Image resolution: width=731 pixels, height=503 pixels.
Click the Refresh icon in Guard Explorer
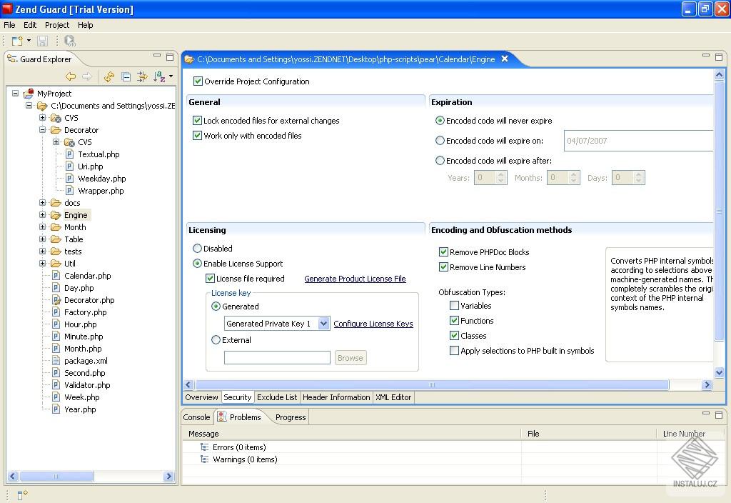click(x=109, y=76)
